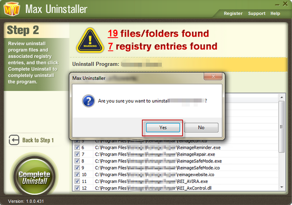Confirm uninstall with the Yes button
The height and width of the screenshot is (205, 292).
tap(163, 128)
